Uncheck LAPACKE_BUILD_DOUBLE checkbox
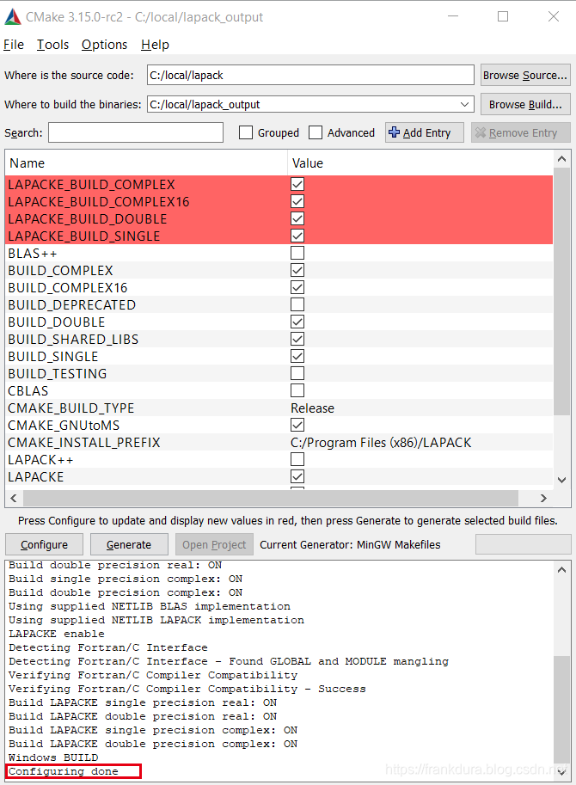The height and width of the screenshot is (785, 576). [297, 218]
